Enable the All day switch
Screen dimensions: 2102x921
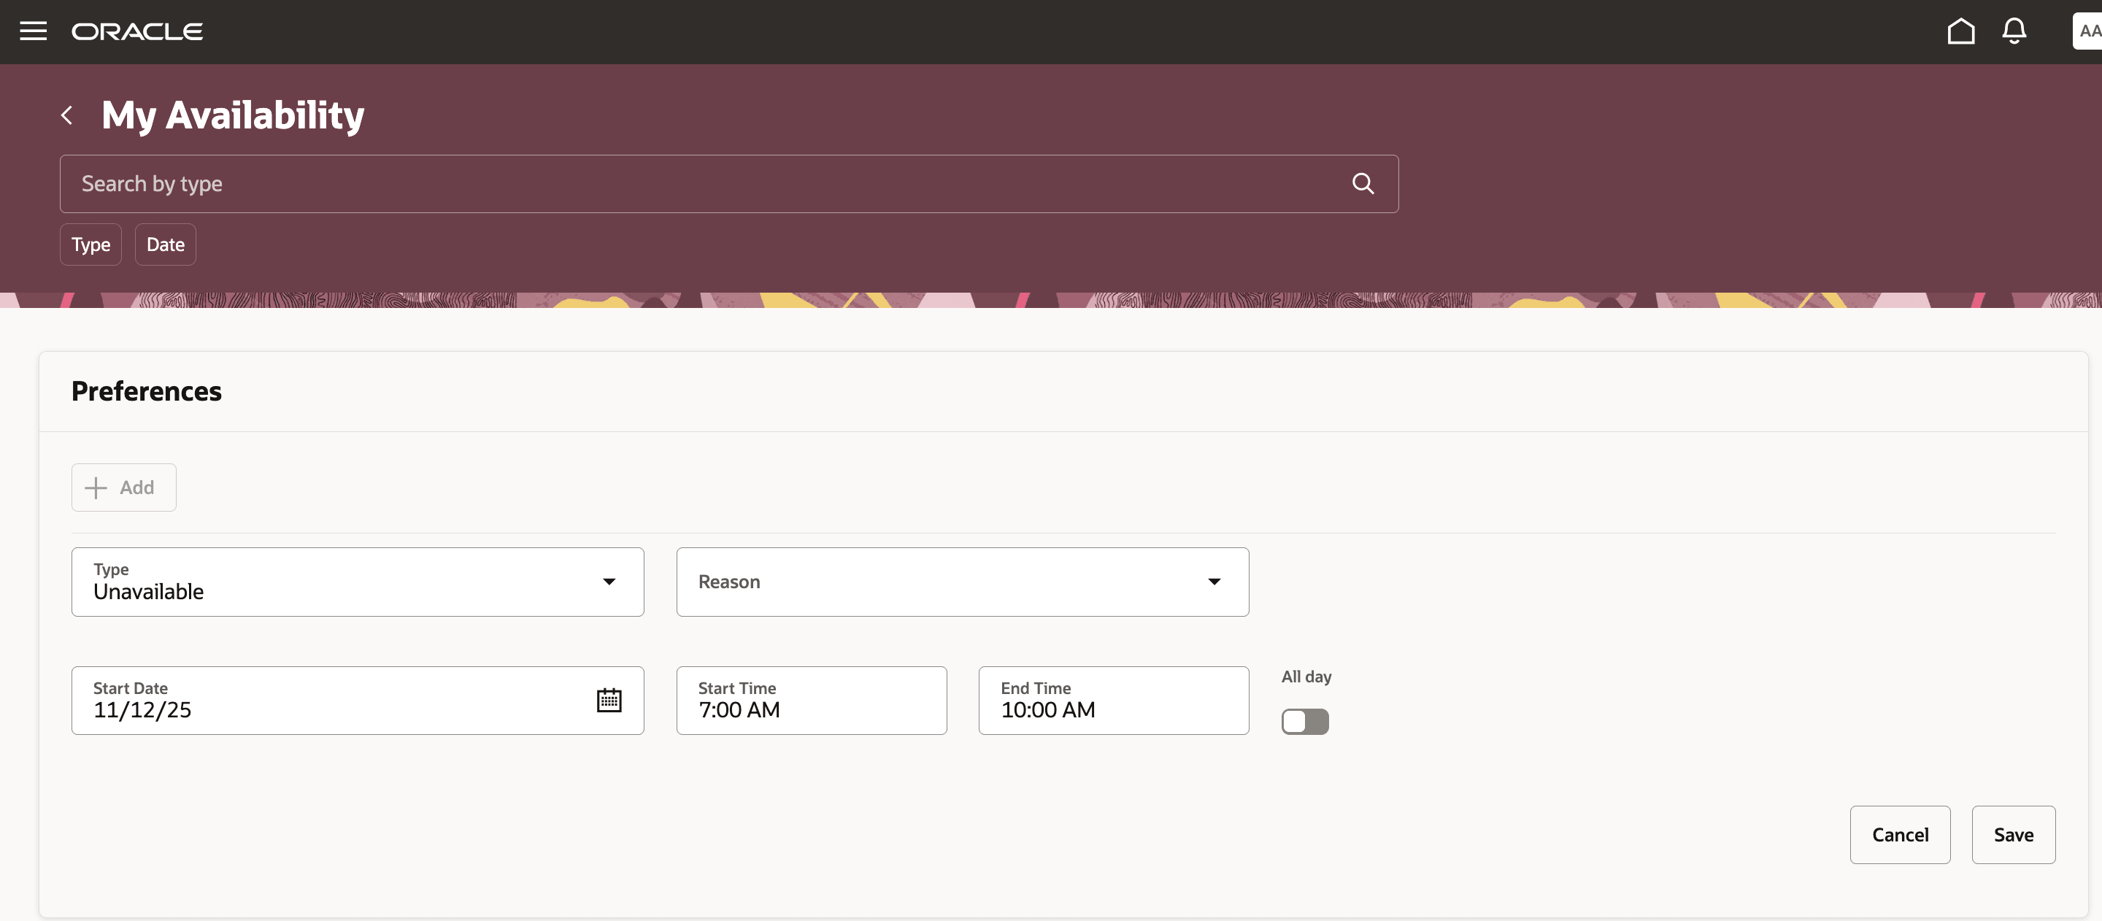[1305, 721]
